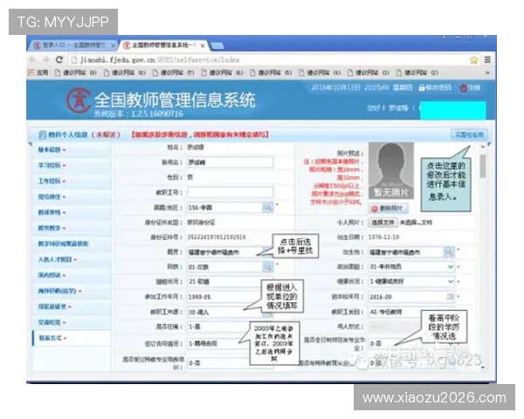Click the 暂无照片 photo preview placeholder

391,171
